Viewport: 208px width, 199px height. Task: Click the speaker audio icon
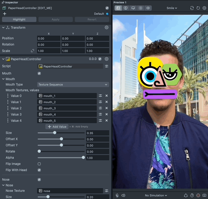[x=123, y=195]
